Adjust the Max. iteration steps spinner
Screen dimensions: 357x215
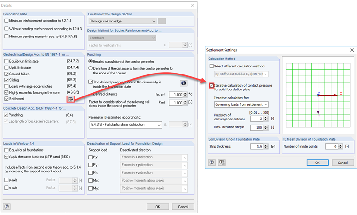point(266,127)
